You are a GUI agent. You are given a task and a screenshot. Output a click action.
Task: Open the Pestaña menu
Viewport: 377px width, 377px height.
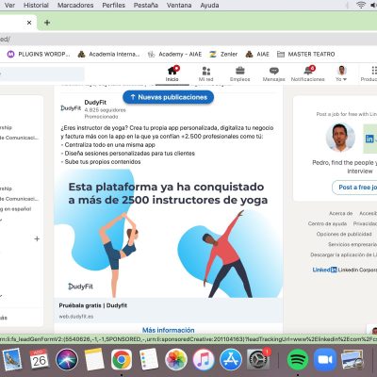click(146, 6)
